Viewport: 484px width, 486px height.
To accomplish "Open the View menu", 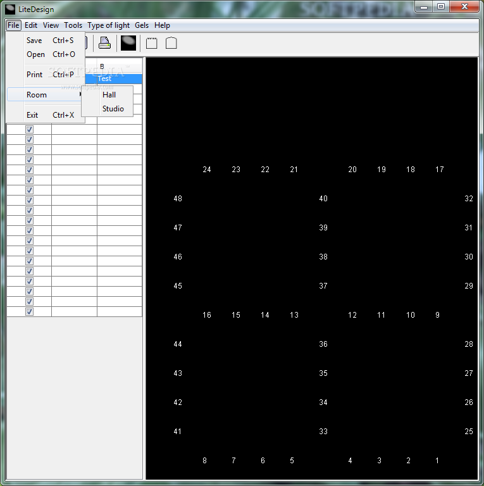I will point(51,25).
